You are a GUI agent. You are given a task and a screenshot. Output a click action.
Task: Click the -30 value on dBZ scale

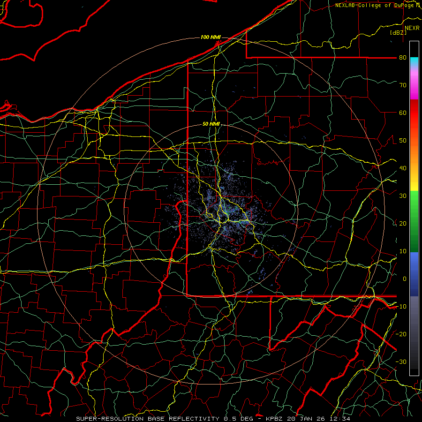tap(401, 362)
